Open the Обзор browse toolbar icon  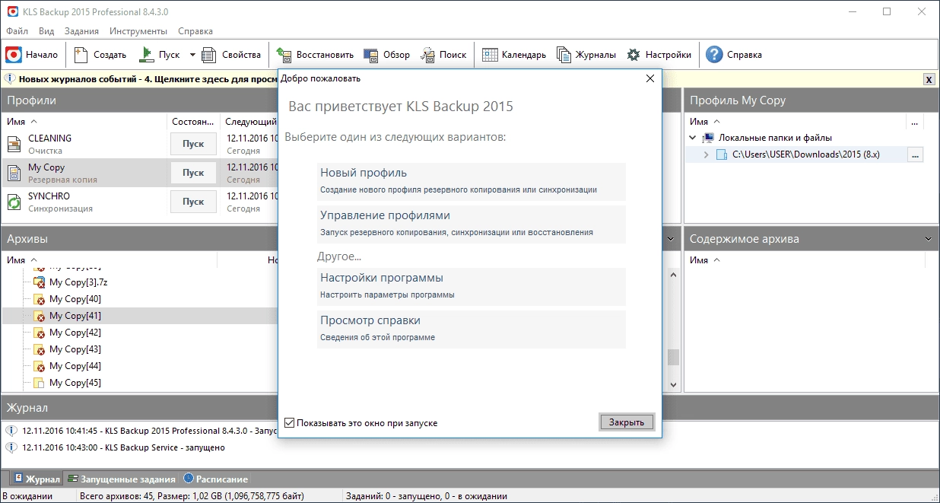(371, 55)
